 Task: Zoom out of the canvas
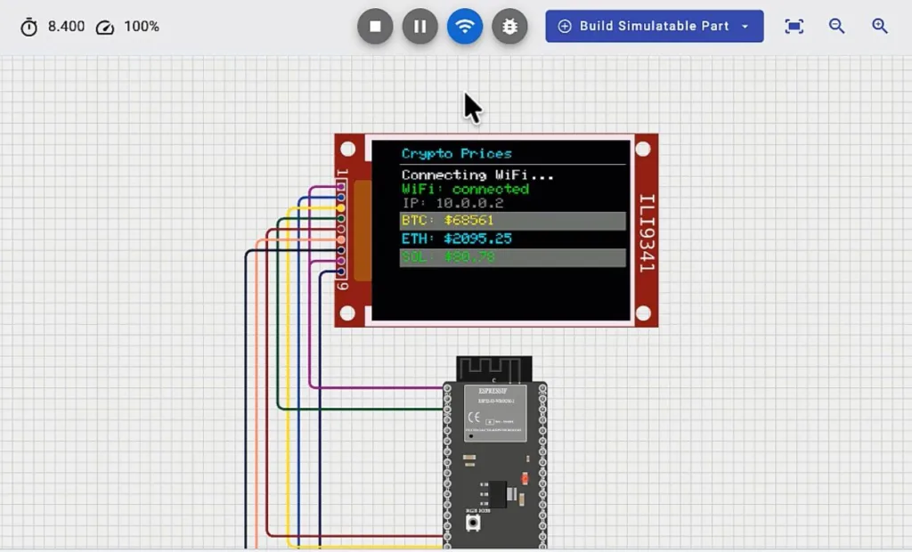pos(836,26)
